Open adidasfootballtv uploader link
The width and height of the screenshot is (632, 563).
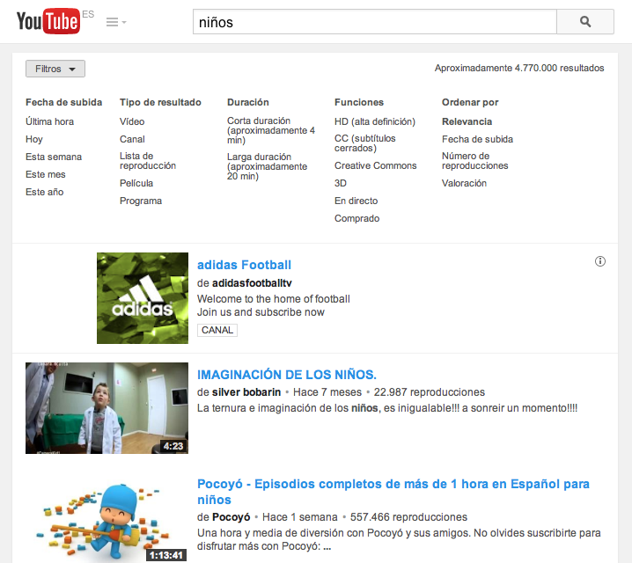pos(252,283)
